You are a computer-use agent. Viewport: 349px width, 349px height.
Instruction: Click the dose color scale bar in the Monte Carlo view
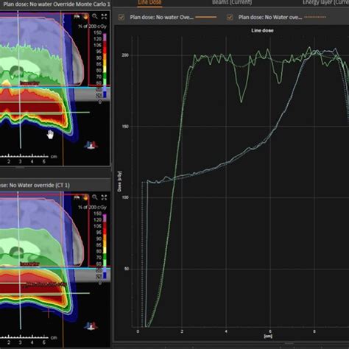105,66
